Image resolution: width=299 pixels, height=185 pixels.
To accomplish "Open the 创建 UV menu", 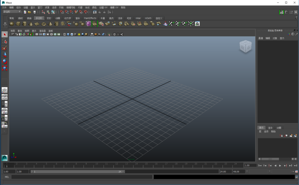I will coord(103,7).
